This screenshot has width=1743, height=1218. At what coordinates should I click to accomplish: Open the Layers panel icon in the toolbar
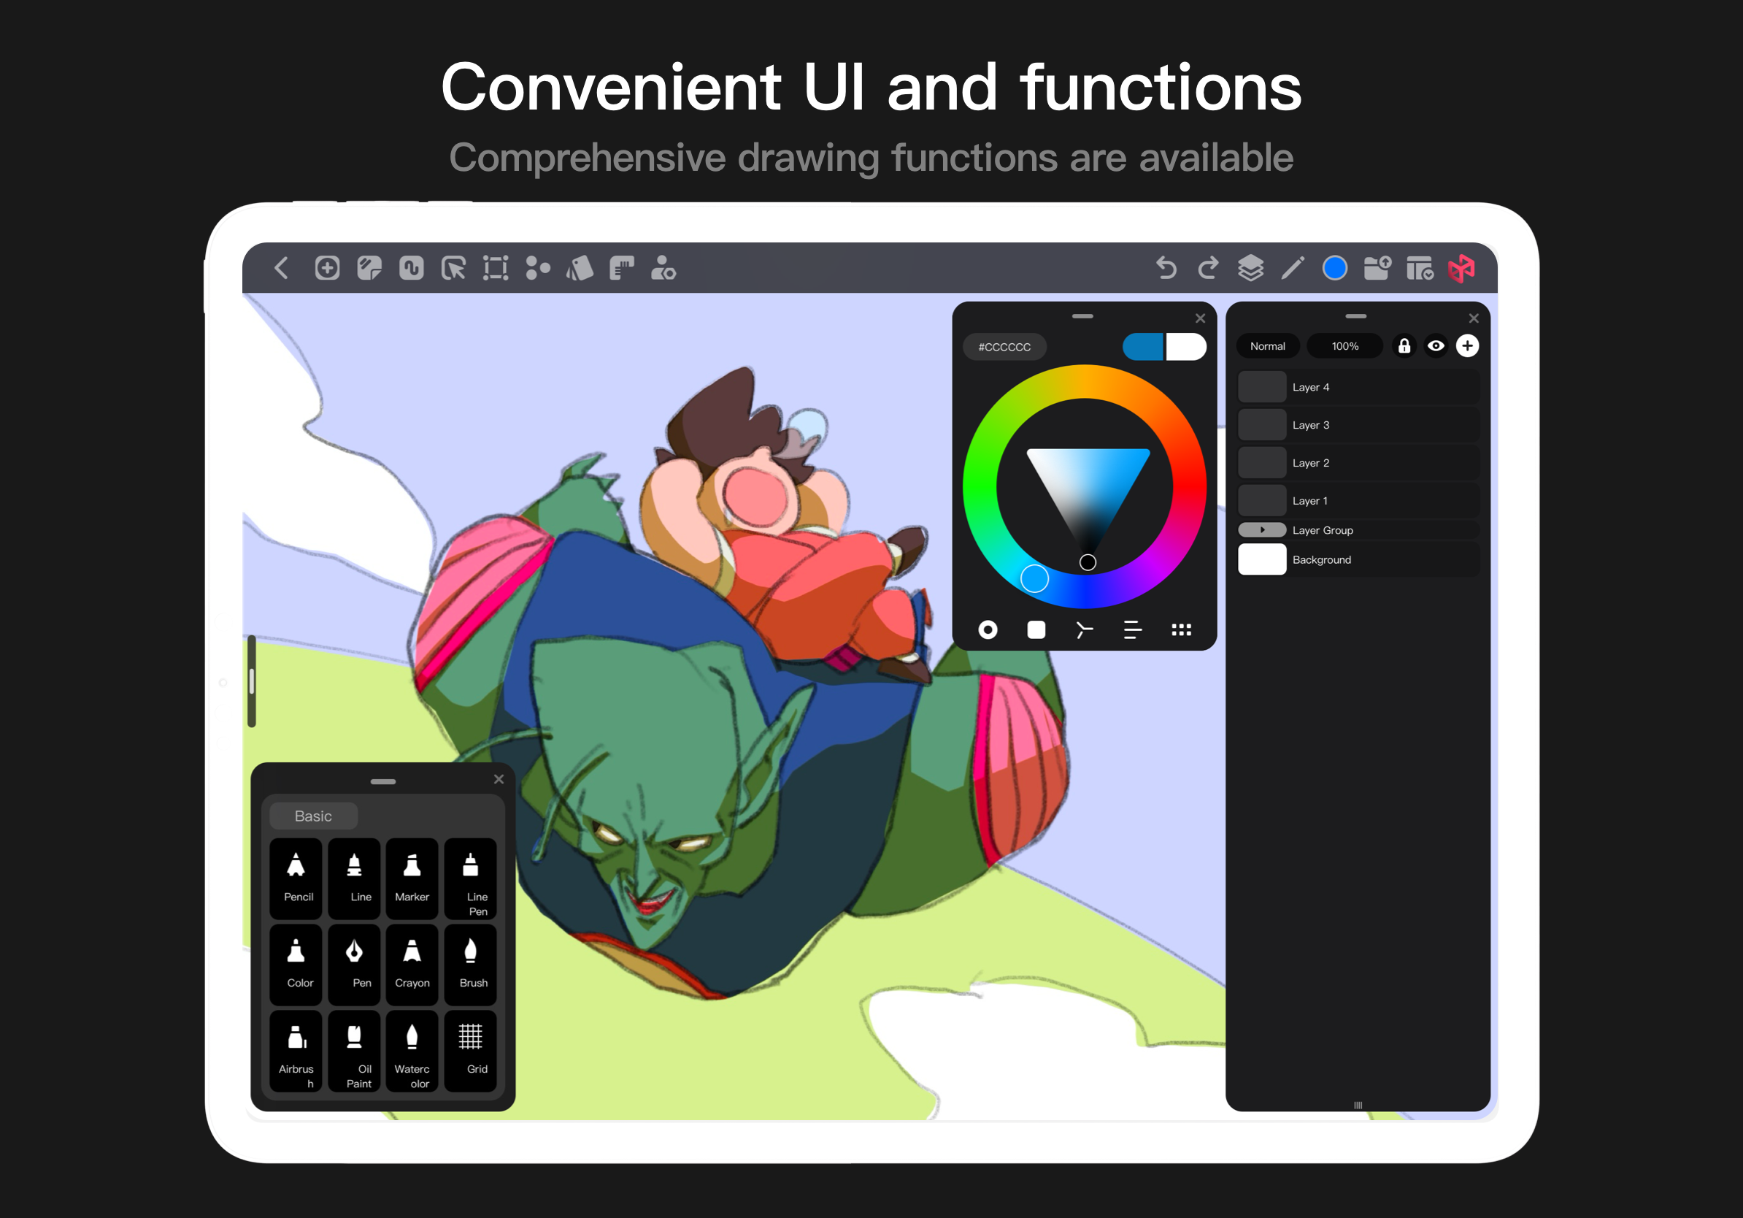coord(1250,268)
